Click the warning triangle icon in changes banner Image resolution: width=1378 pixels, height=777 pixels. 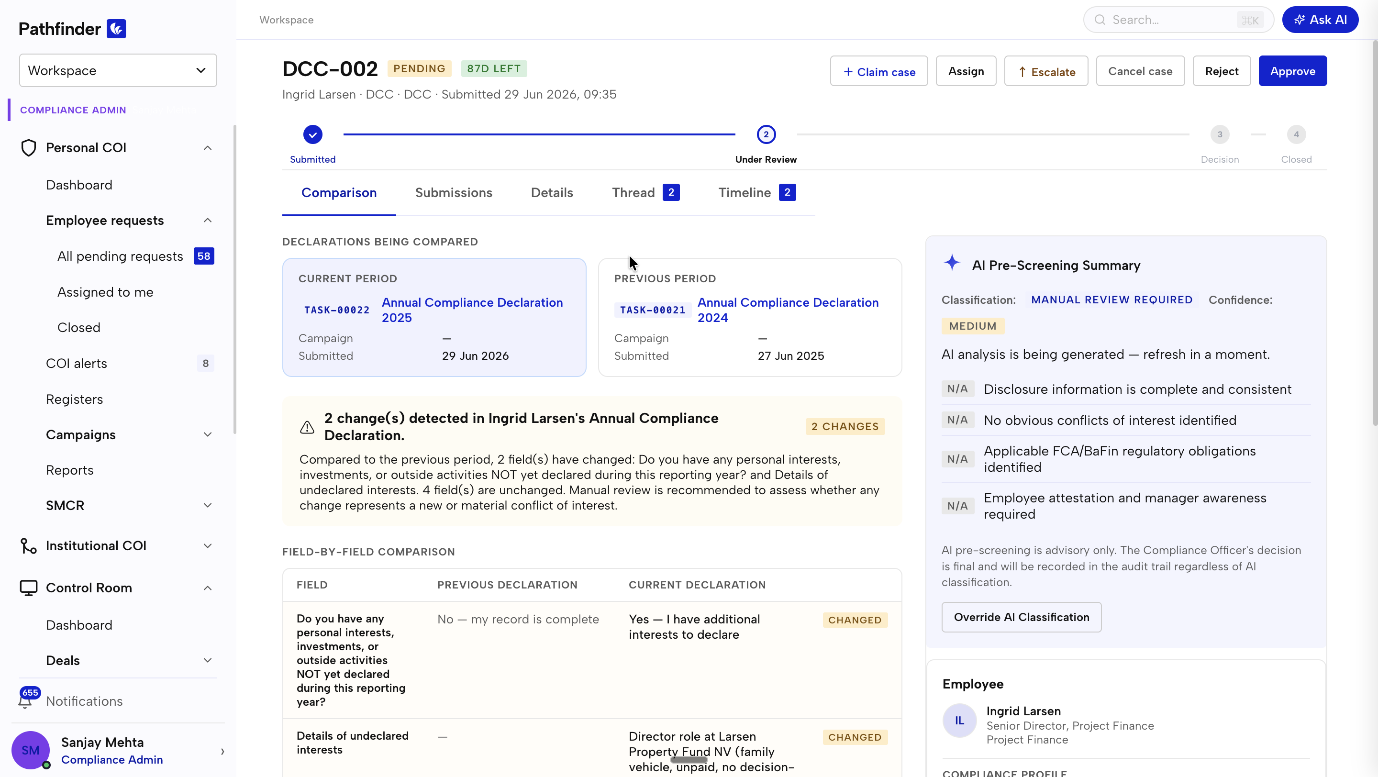[307, 427]
